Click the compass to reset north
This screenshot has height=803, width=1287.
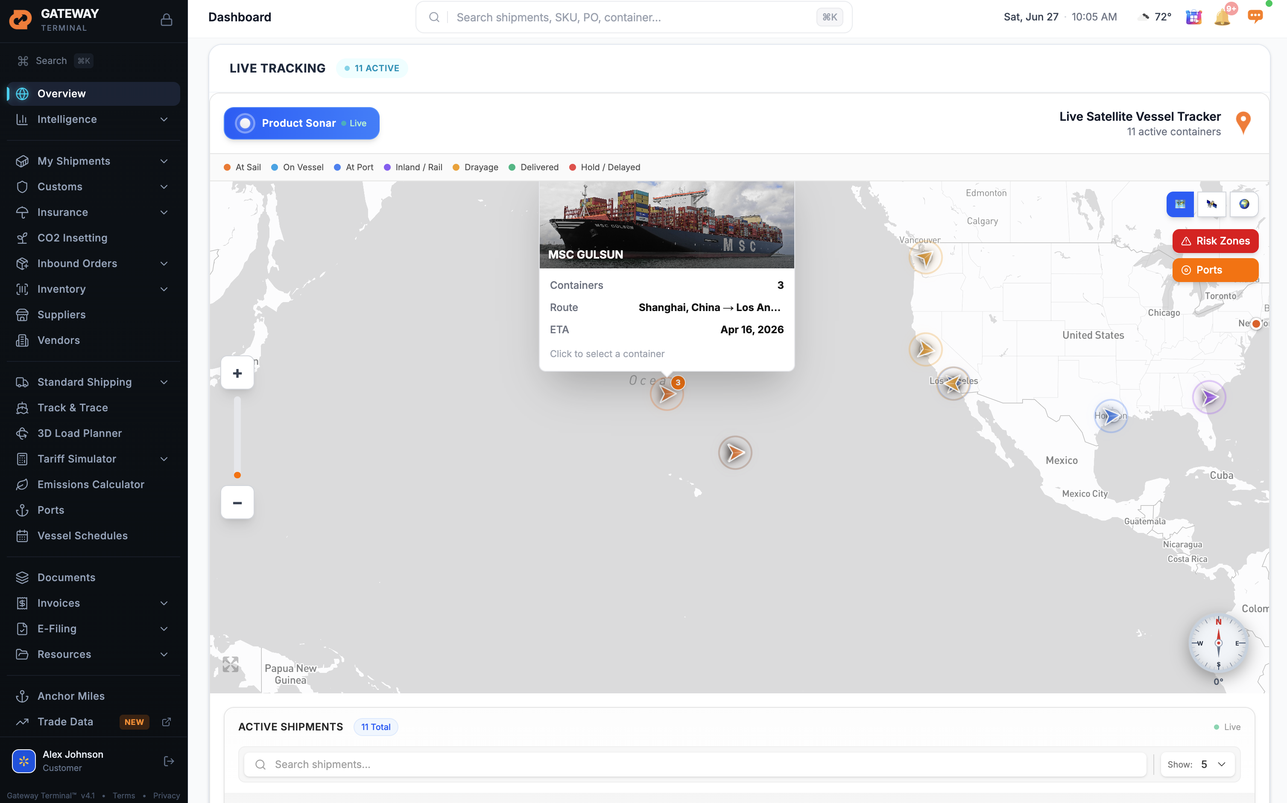(x=1218, y=643)
